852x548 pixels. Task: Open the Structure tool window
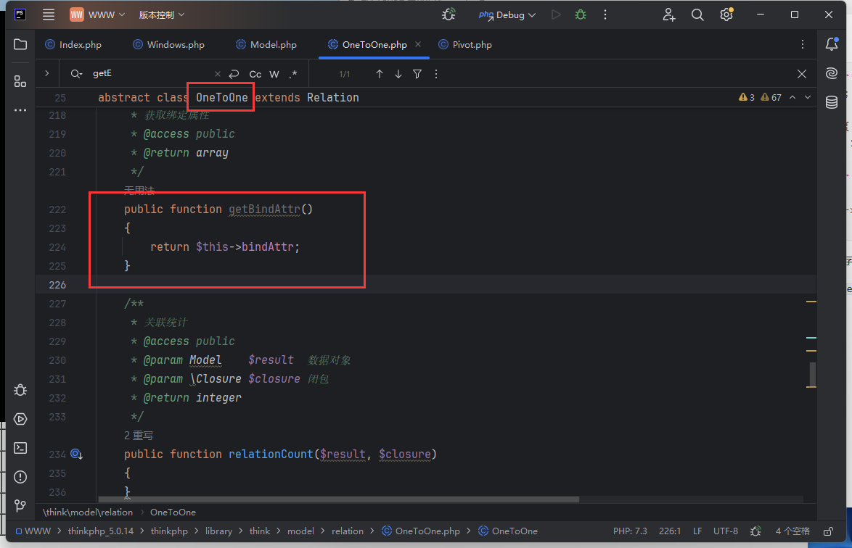coord(20,81)
